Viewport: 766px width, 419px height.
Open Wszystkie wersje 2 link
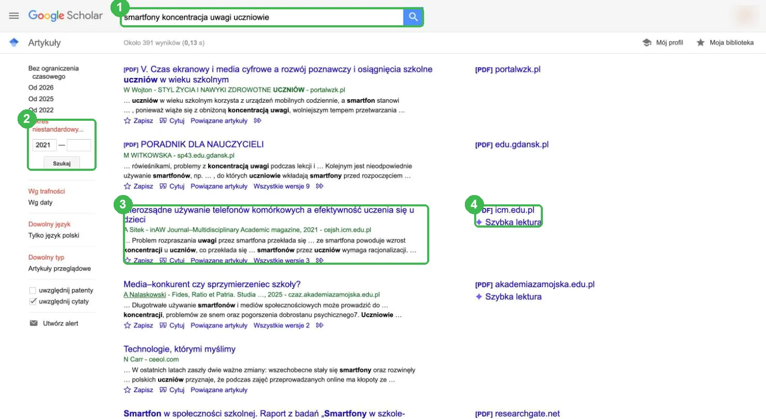tap(282, 326)
